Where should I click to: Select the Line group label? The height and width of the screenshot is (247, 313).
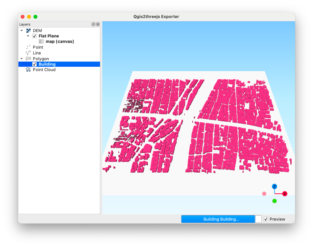[x=37, y=53]
